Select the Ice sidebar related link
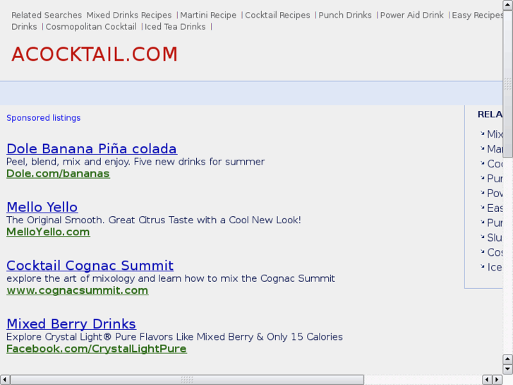The width and height of the screenshot is (513, 385). click(x=495, y=267)
